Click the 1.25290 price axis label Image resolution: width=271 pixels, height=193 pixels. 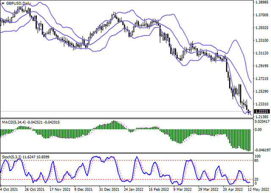tap(263, 91)
